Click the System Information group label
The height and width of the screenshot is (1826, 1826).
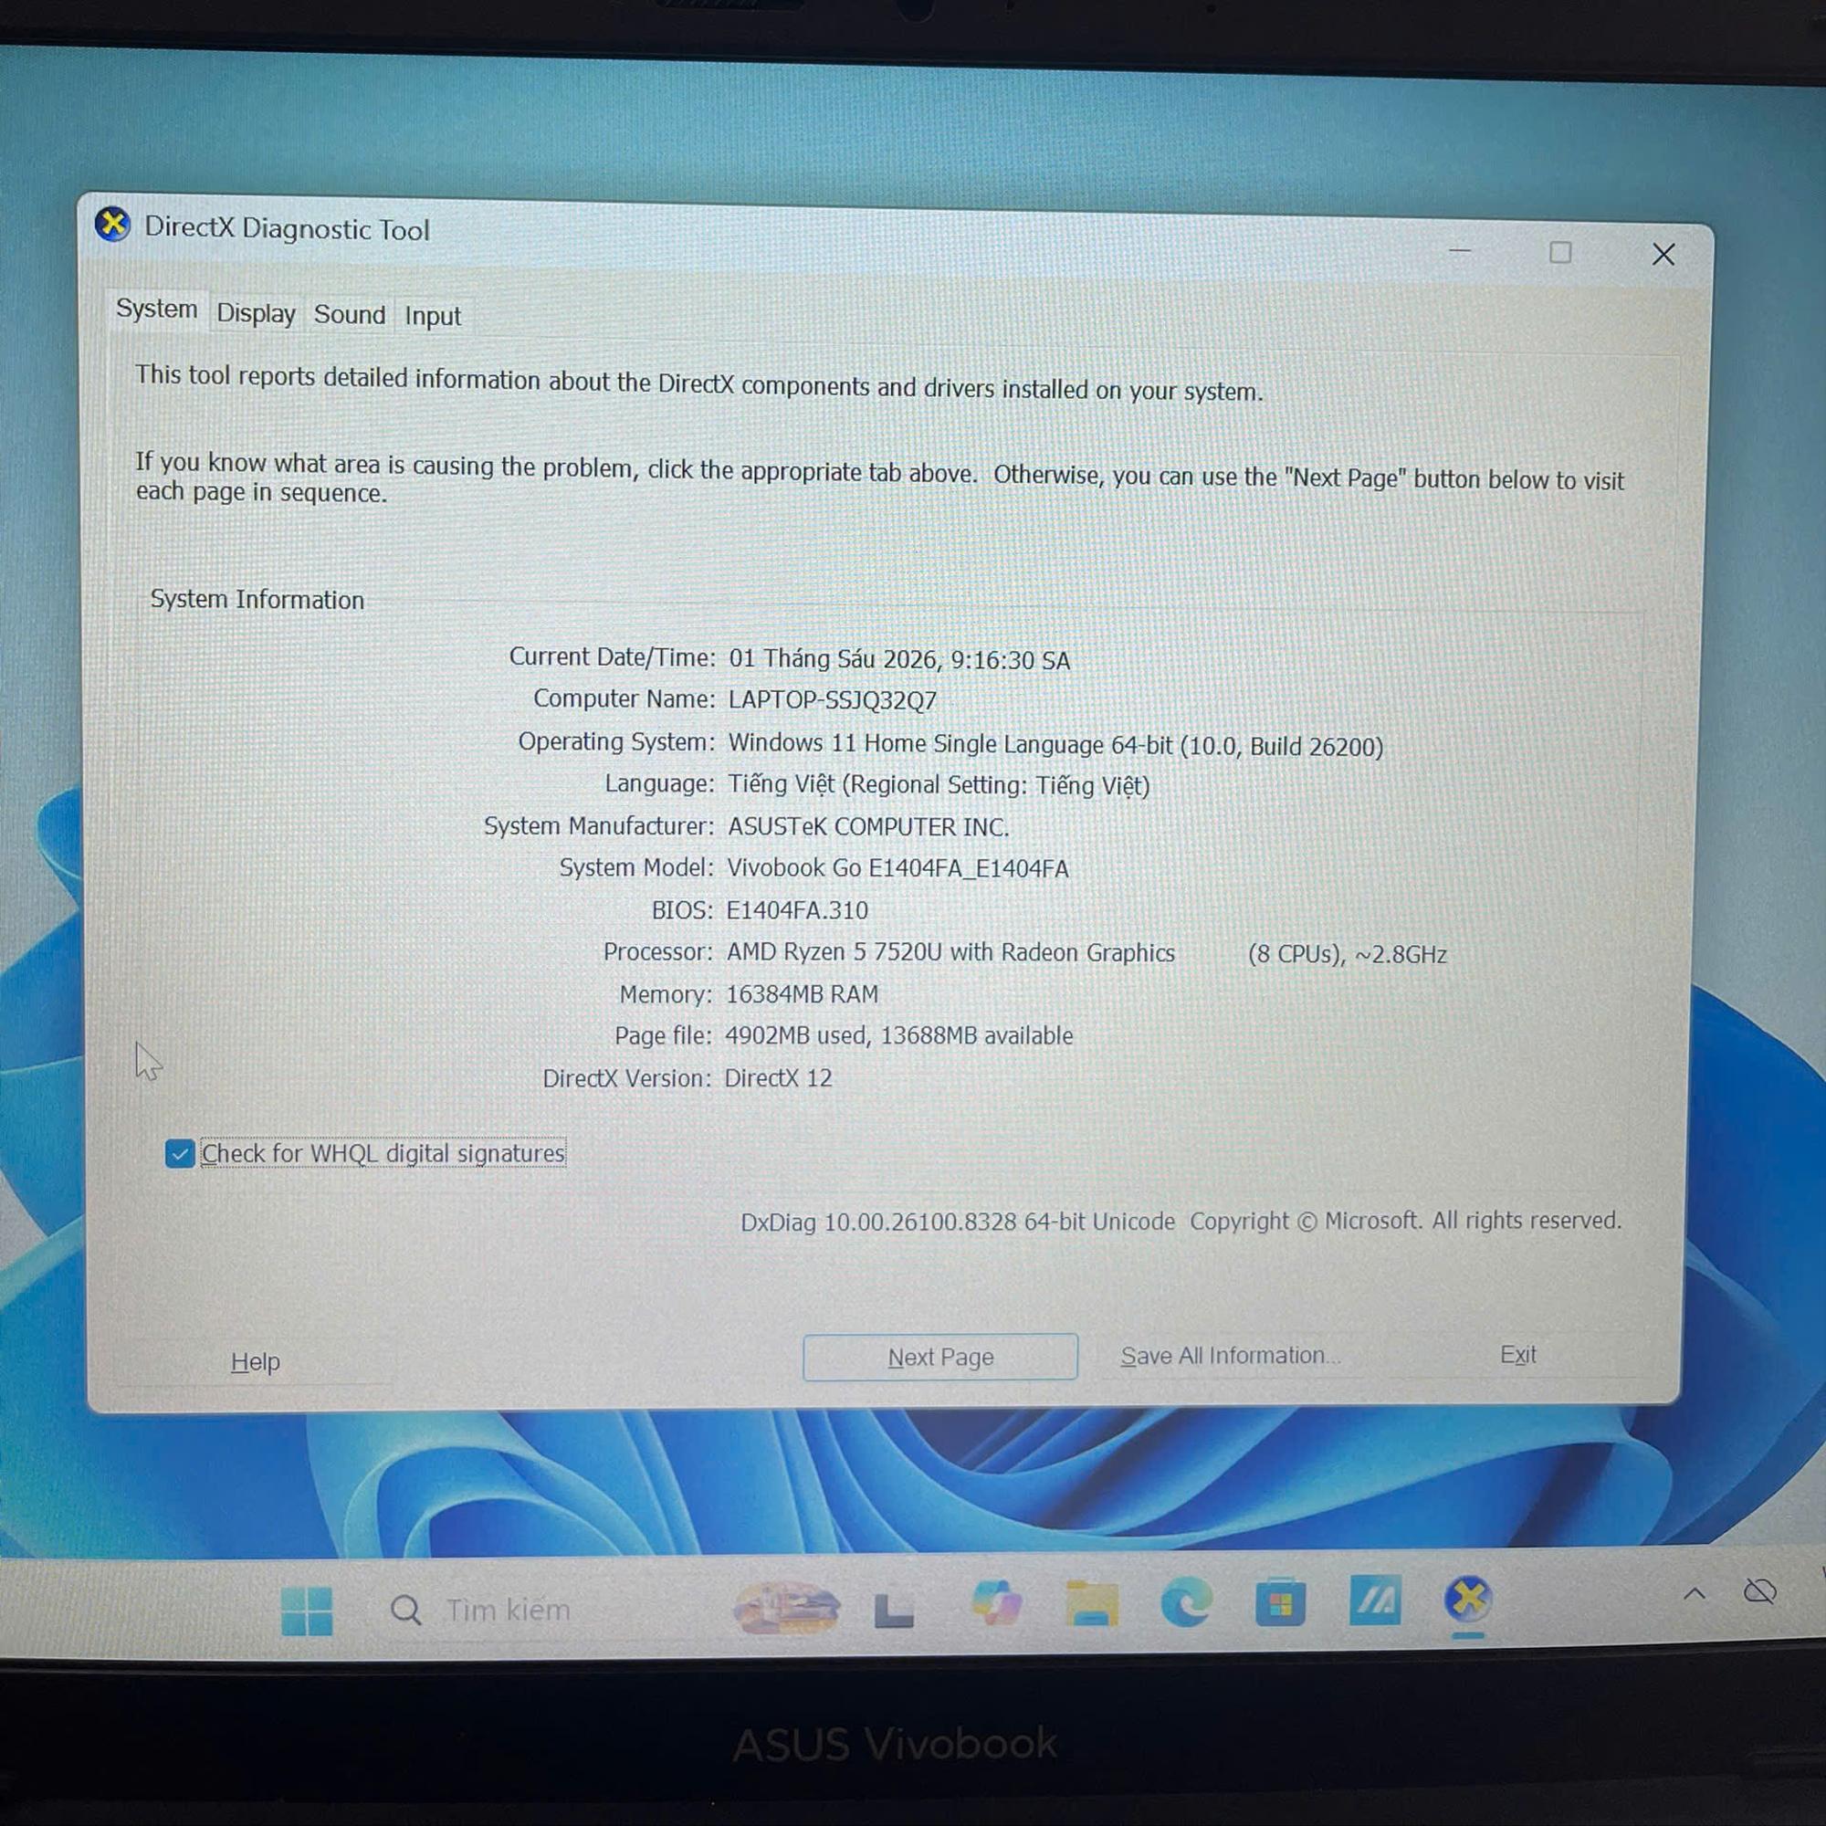(257, 599)
